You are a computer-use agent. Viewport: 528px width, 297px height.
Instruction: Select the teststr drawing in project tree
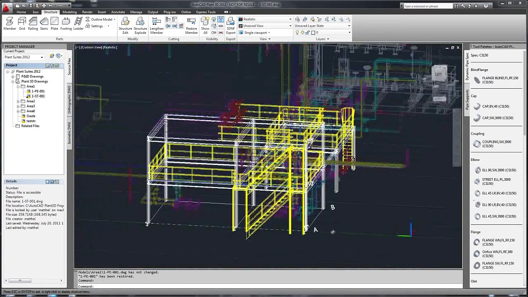coord(29,121)
